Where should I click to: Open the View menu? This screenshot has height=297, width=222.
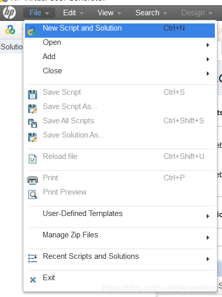(x=109, y=13)
